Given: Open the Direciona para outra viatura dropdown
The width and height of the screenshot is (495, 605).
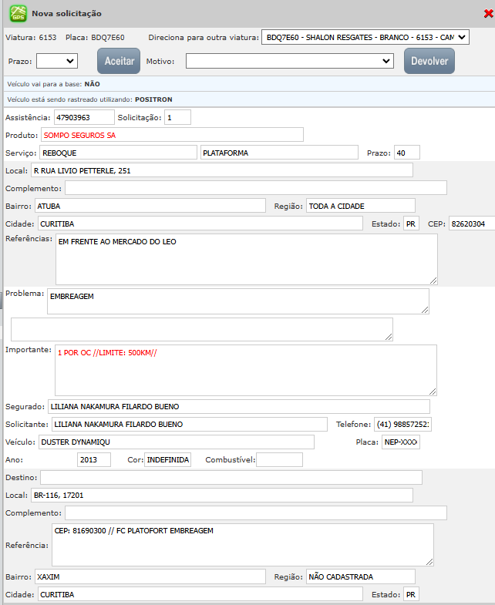Looking at the screenshot, I should (365, 37).
